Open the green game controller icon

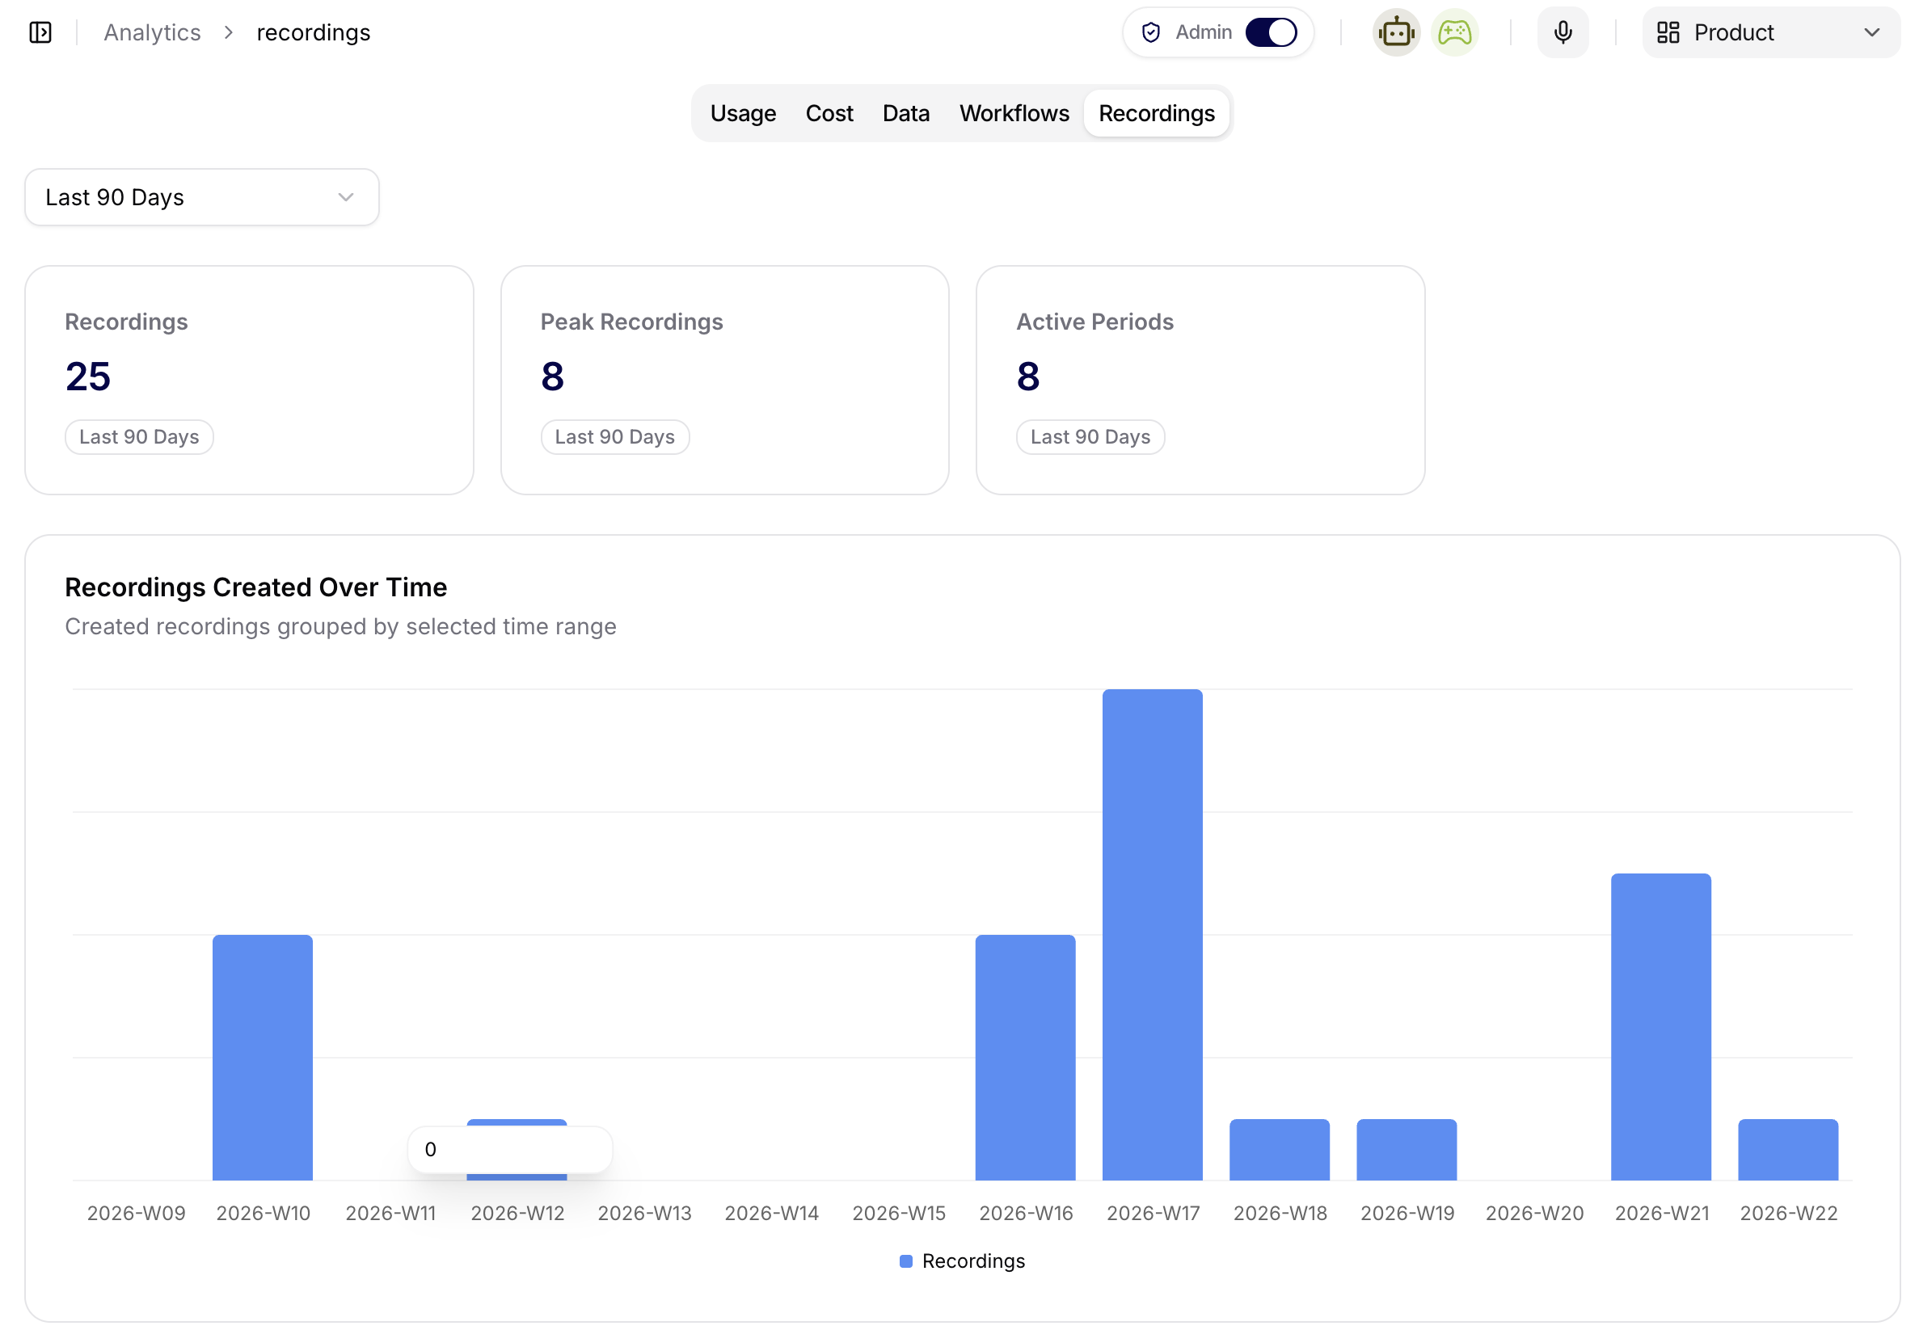pyautogui.click(x=1455, y=32)
